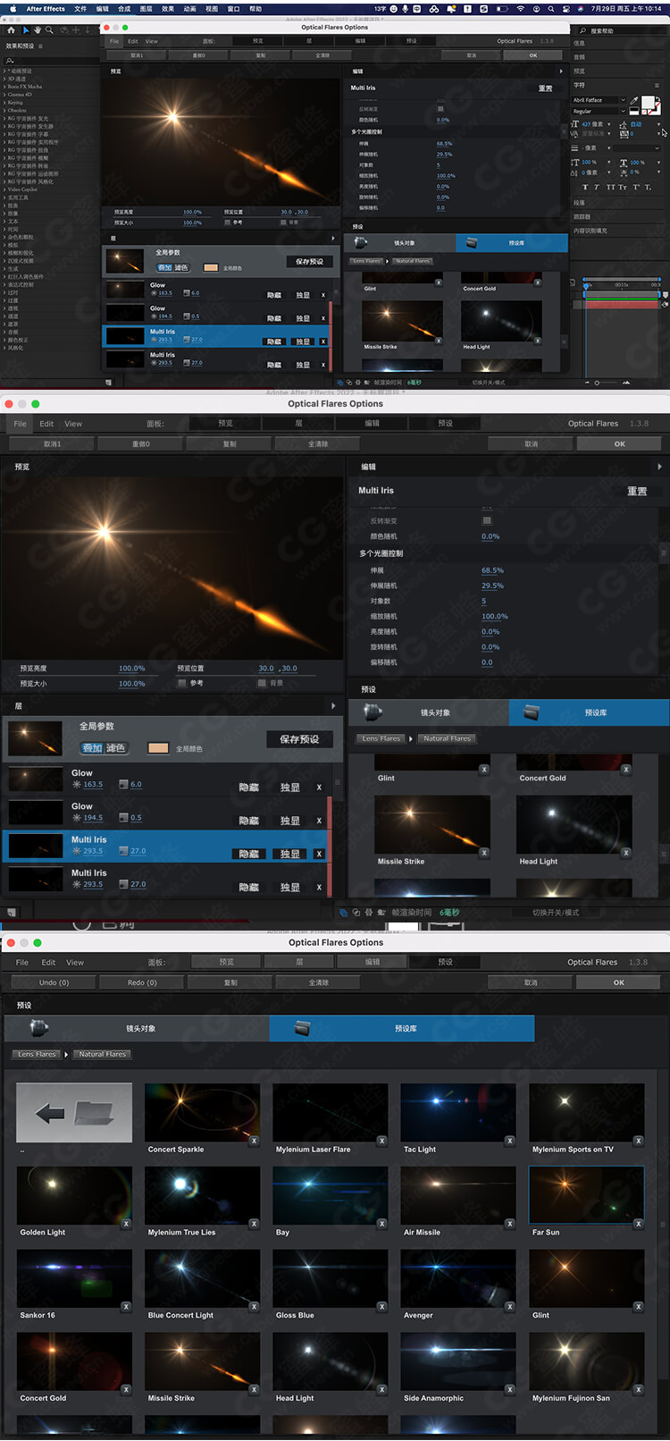Screen dimensions: 670x1441
Task: Select the Mylenium True Lies preset thumbnail
Action: point(202,1195)
